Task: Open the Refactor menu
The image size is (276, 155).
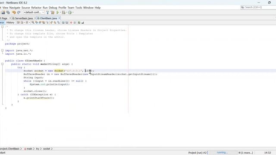Action: (36, 8)
